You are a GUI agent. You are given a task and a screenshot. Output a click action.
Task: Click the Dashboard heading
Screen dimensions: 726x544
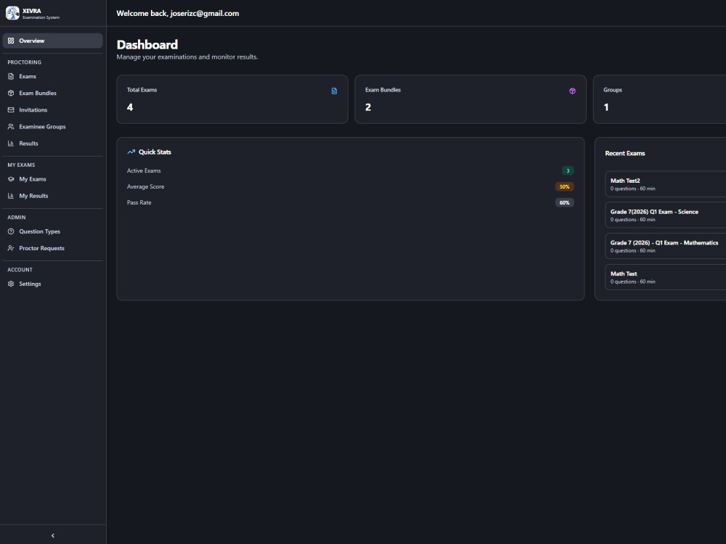147,44
